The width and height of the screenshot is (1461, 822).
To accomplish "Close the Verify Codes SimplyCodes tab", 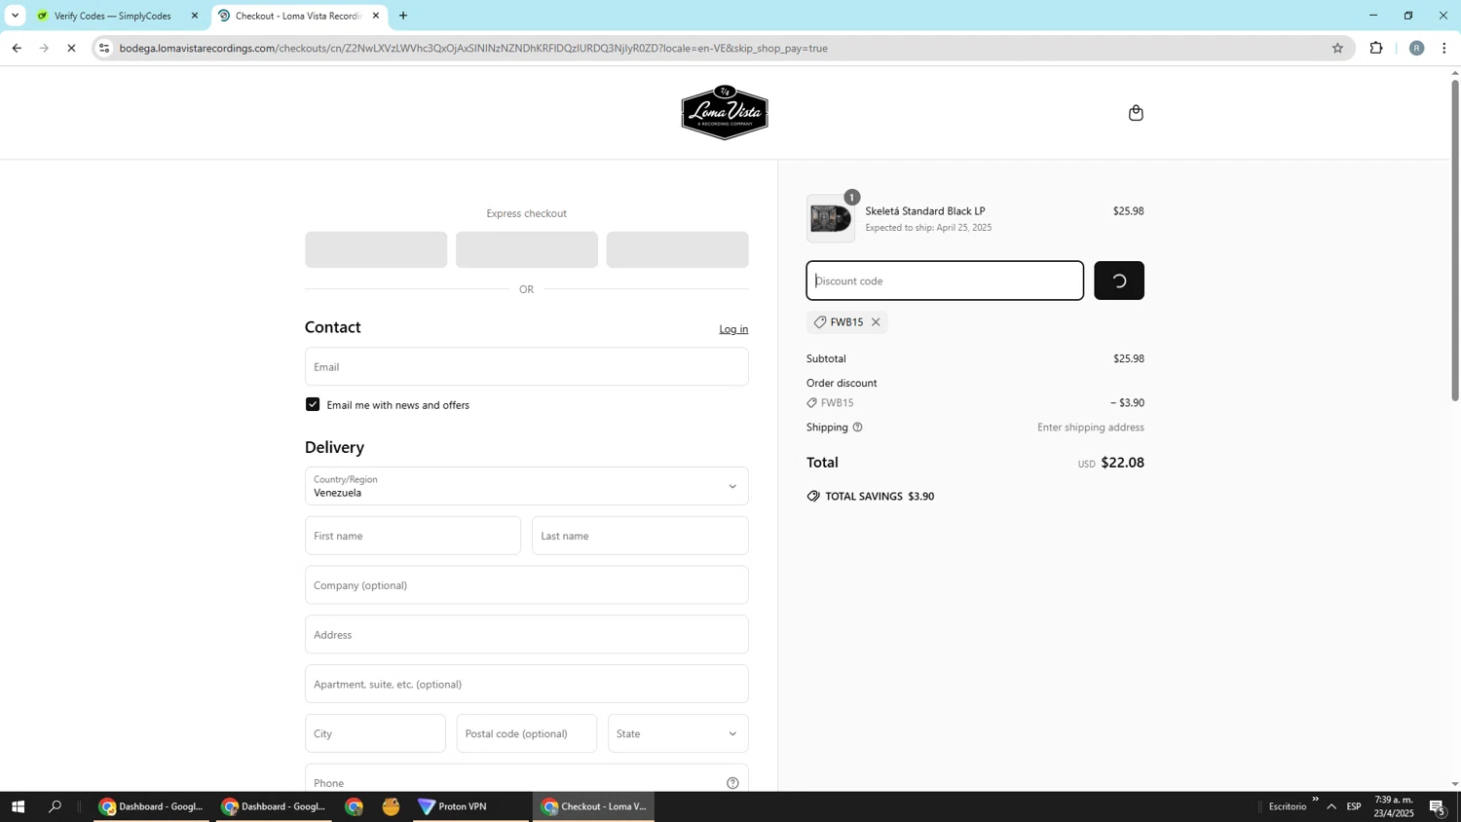I will point(194,16).
